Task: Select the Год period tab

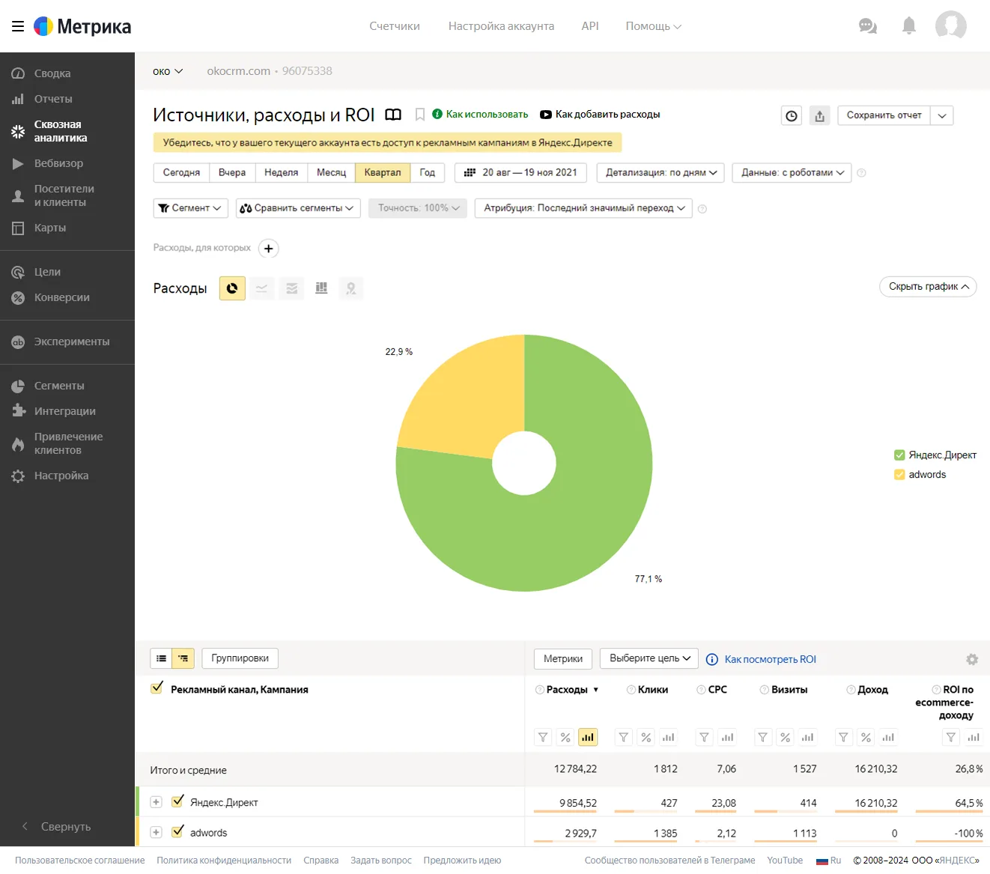Action: point(428,172)
